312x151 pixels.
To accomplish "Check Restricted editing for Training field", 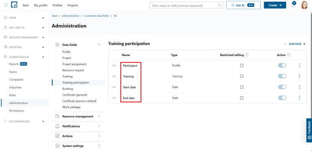I will pos(241,76).
